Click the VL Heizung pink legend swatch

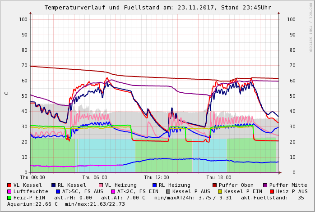tap(101, 185)
